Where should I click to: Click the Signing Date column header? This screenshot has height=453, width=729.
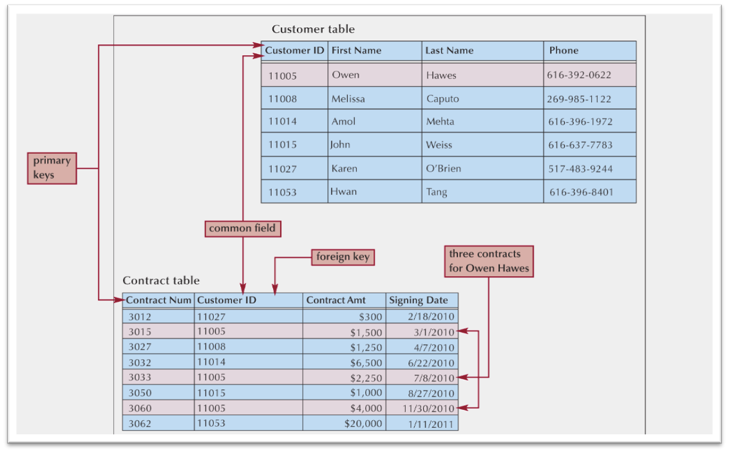pos(421,300)
